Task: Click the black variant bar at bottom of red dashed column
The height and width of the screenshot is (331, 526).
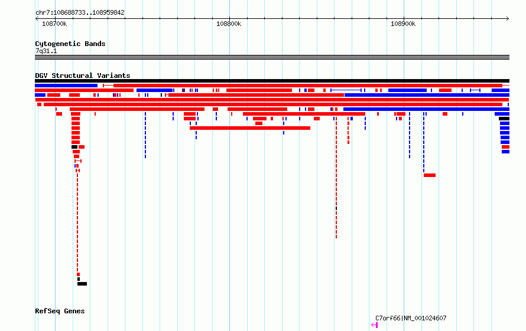Action: (x=82, y=284)
